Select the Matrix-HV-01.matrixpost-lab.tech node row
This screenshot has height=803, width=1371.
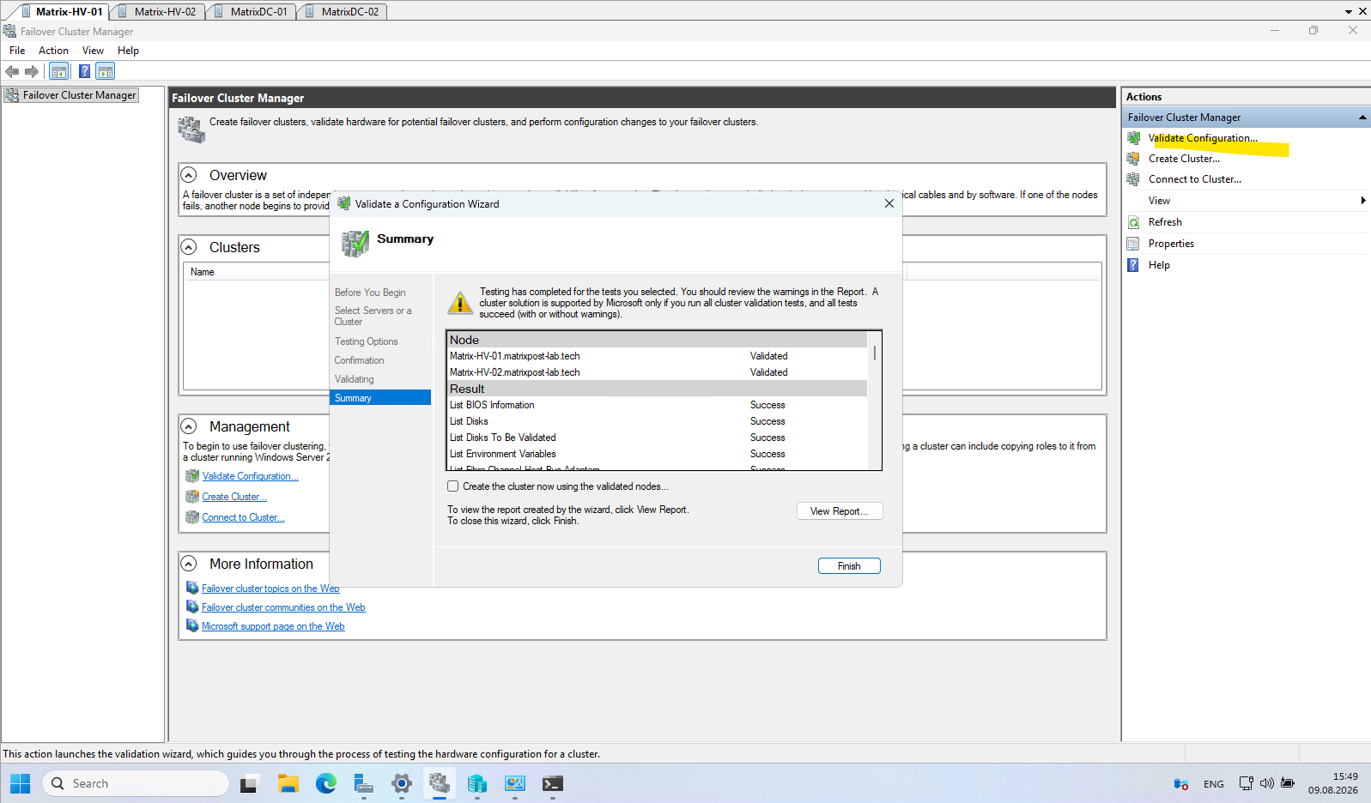(658, 356)
